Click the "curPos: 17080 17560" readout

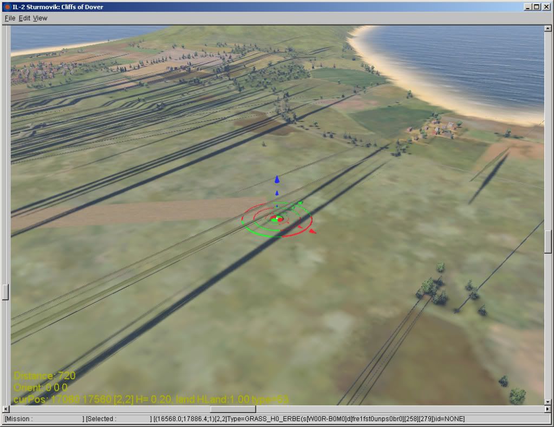pos(62,400)
